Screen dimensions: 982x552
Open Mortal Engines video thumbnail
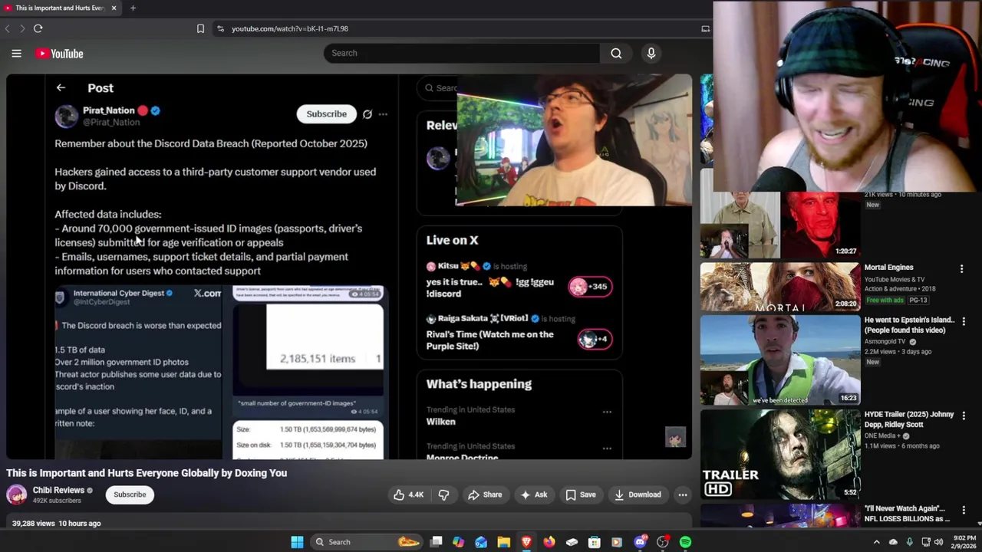(780, 286)
